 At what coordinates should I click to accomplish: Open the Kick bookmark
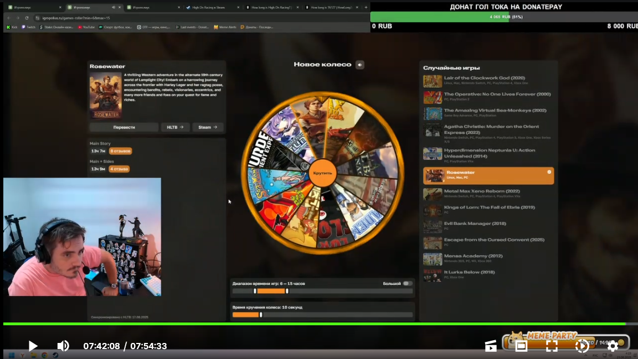[x=12, y=27]
